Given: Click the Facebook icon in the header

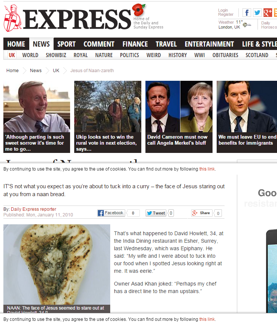Looking at the screenshot, I should (247, 13).
